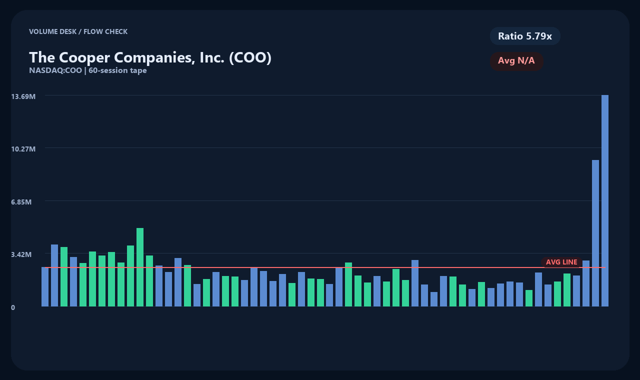
Task: Click the NASDAQ:COO 60-session tape subtitle
Action: click(x=88, y=70)
